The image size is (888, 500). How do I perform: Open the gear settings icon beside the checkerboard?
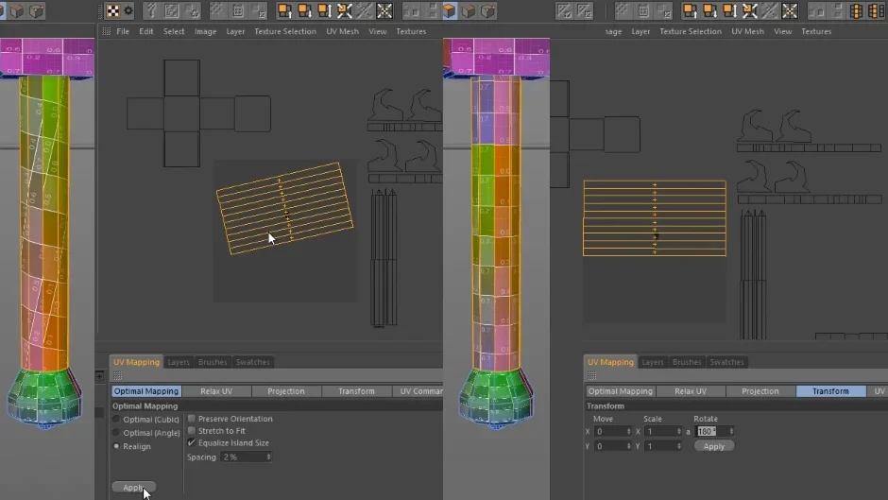[x=128, y=10]
